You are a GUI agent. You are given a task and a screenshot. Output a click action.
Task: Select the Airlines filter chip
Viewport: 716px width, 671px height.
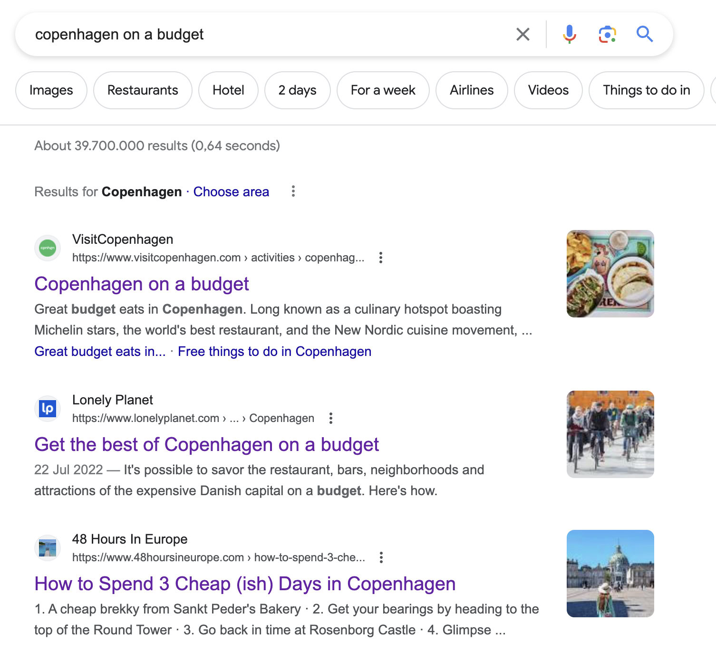click(471, 90)
